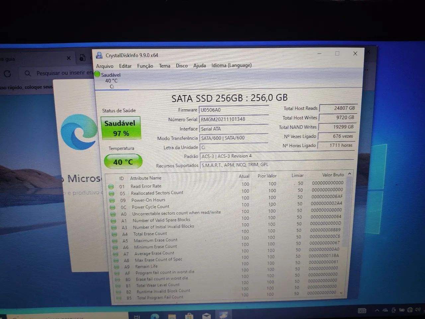Click the Pior Valor column header

point(267,176)
